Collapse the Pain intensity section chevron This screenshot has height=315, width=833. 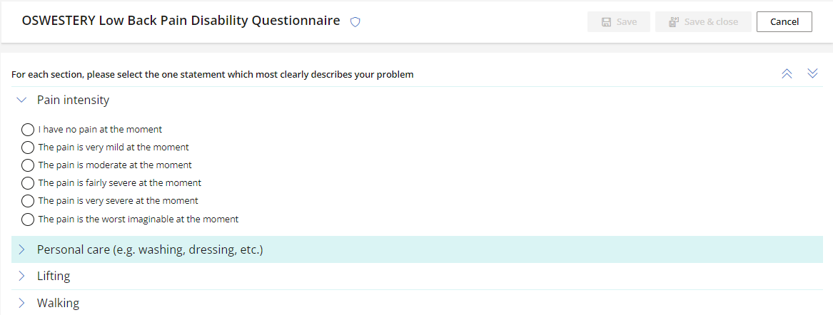(22, 100)
